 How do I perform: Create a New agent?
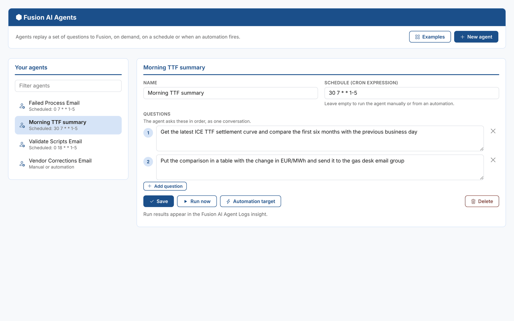pos(476,37)
